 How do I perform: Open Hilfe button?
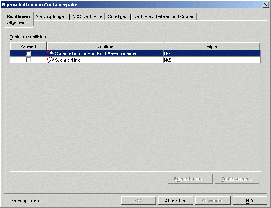[250, 200]
